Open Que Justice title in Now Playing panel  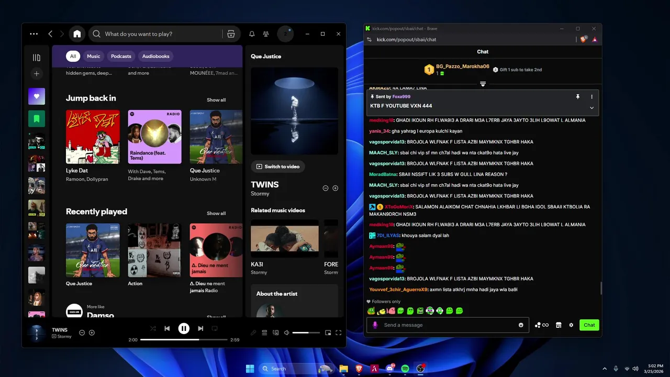click(x=266, y=57)
